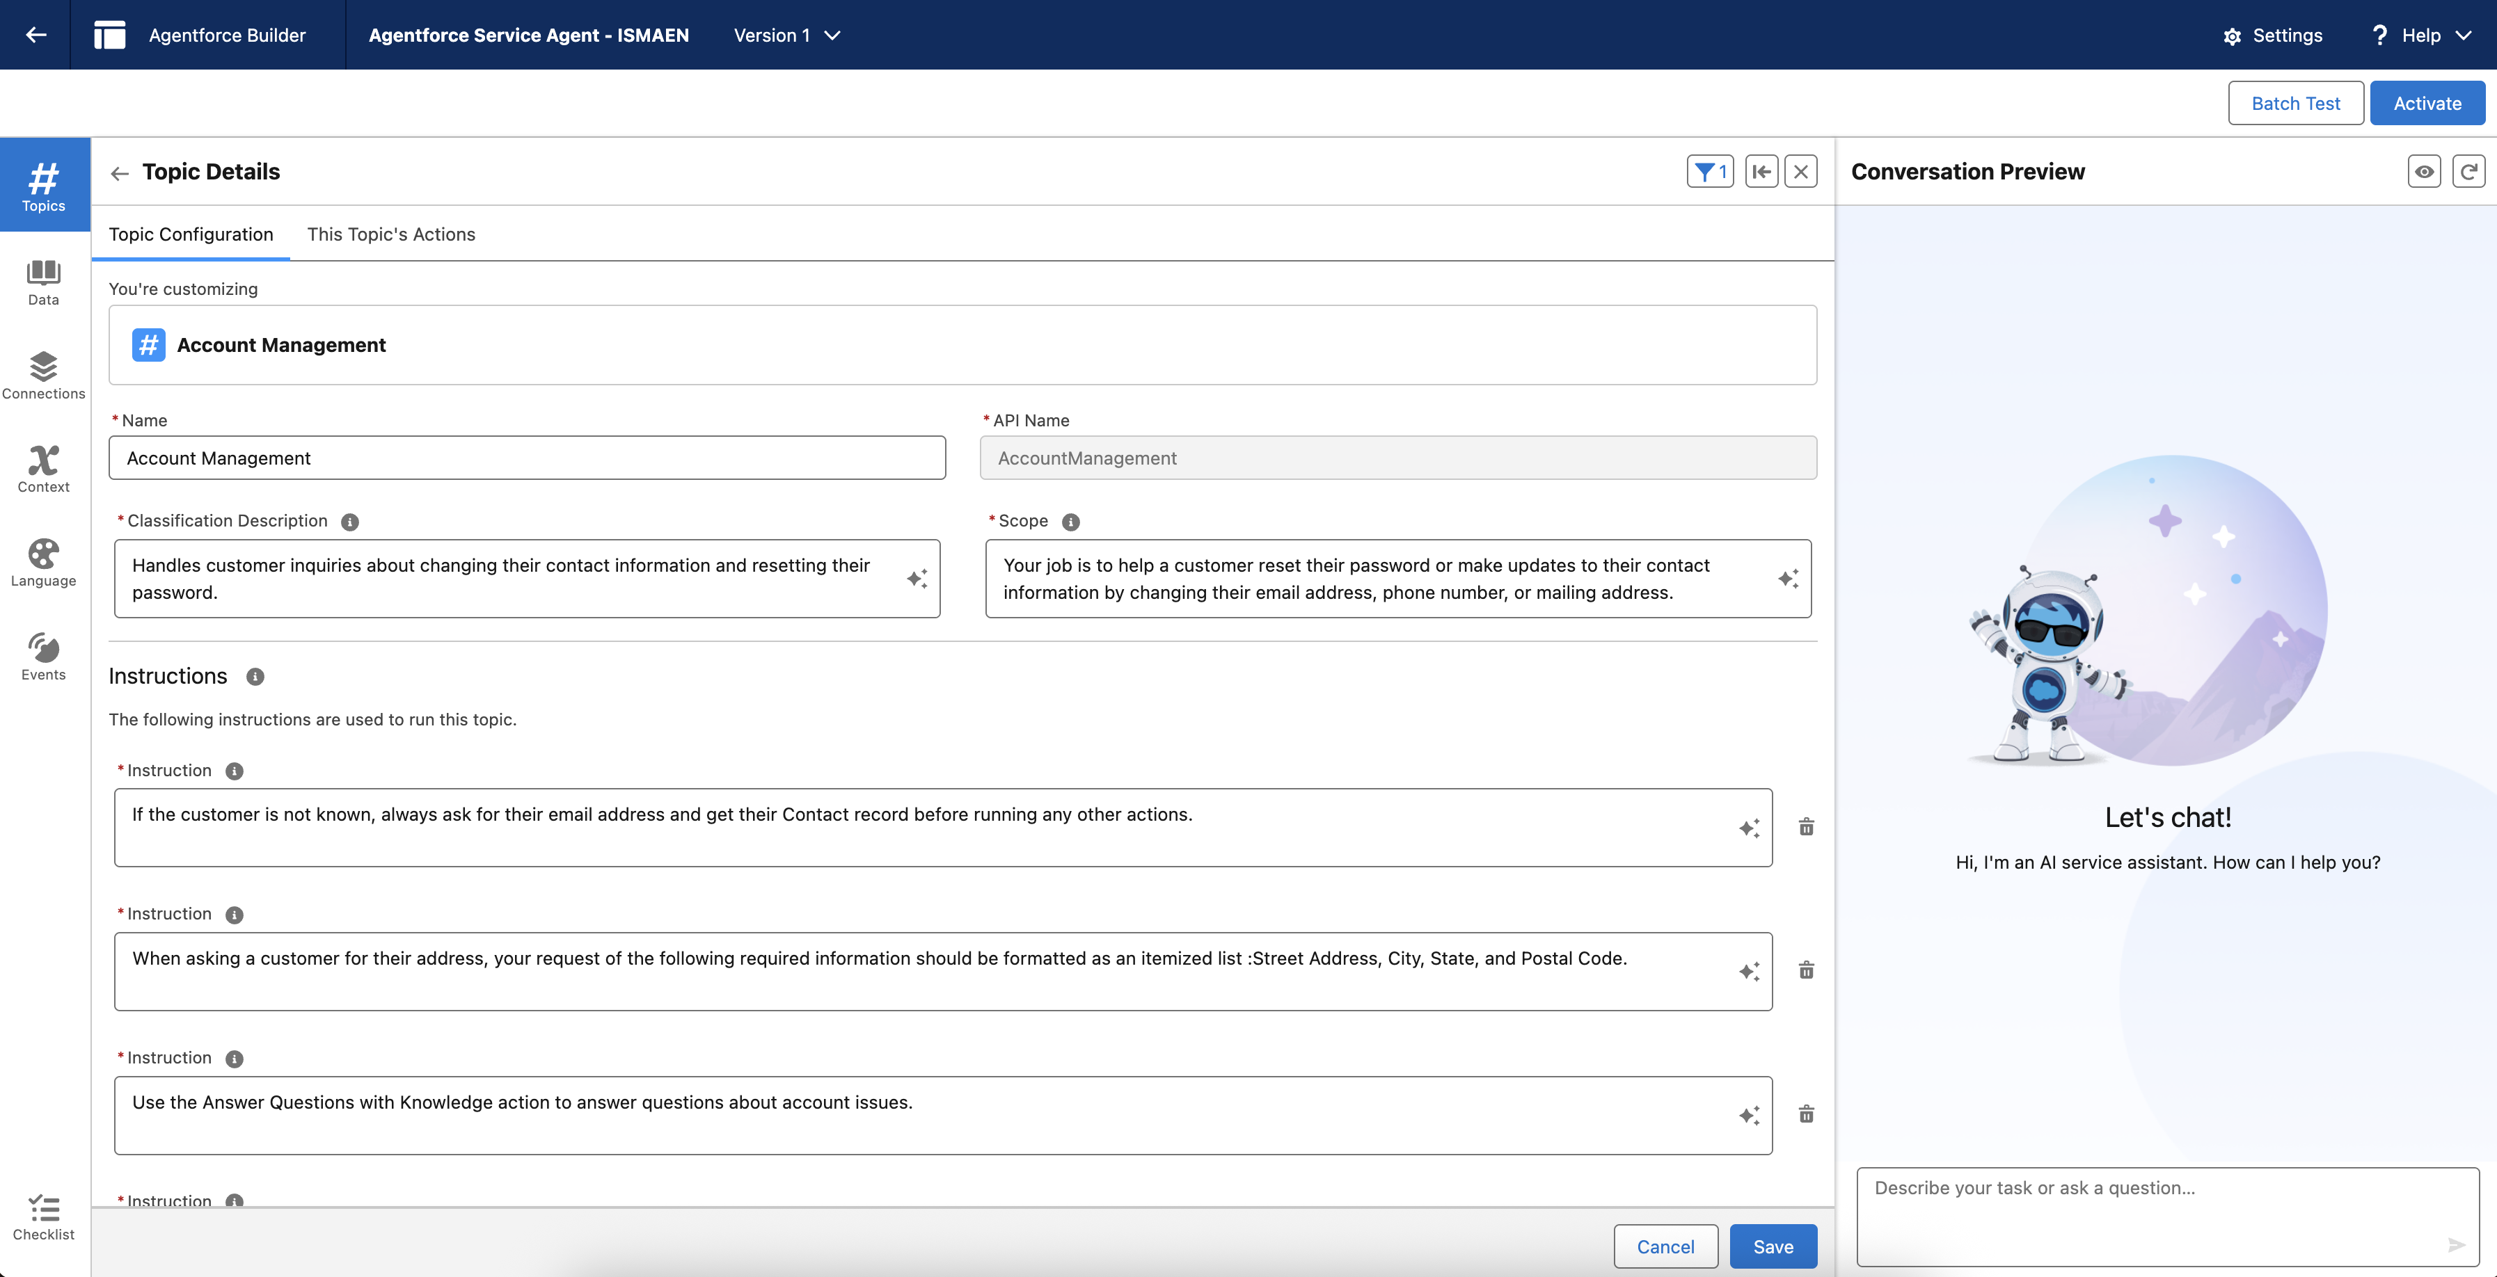2497x1277 pixels.
Task: Open the Data panel in sidebar
Action: 44,282
